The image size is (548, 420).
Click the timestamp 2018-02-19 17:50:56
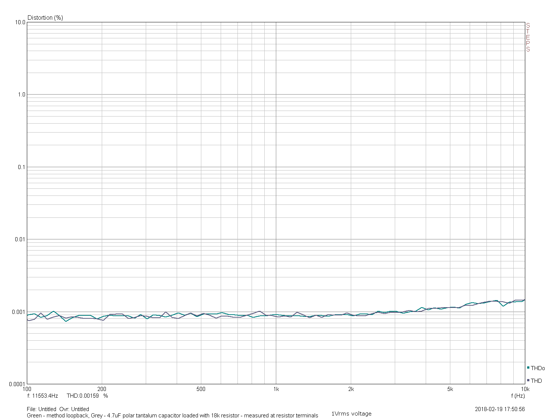(x=500, y=409)
